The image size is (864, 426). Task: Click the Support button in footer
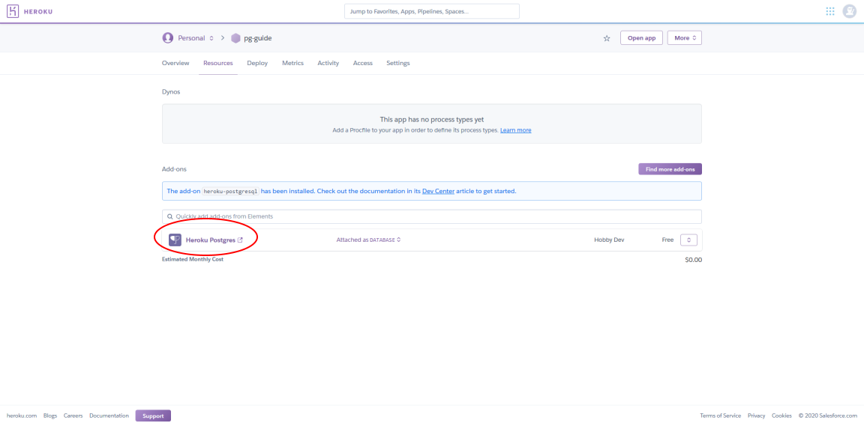(x=153, y=416)
